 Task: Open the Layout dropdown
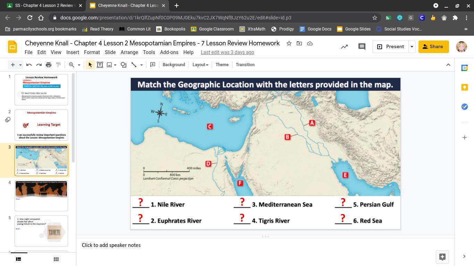pos(200,65)
